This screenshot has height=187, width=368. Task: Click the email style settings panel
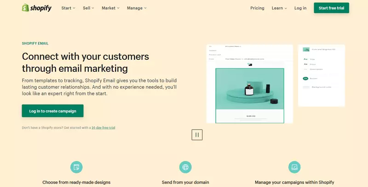coord(321,75)
